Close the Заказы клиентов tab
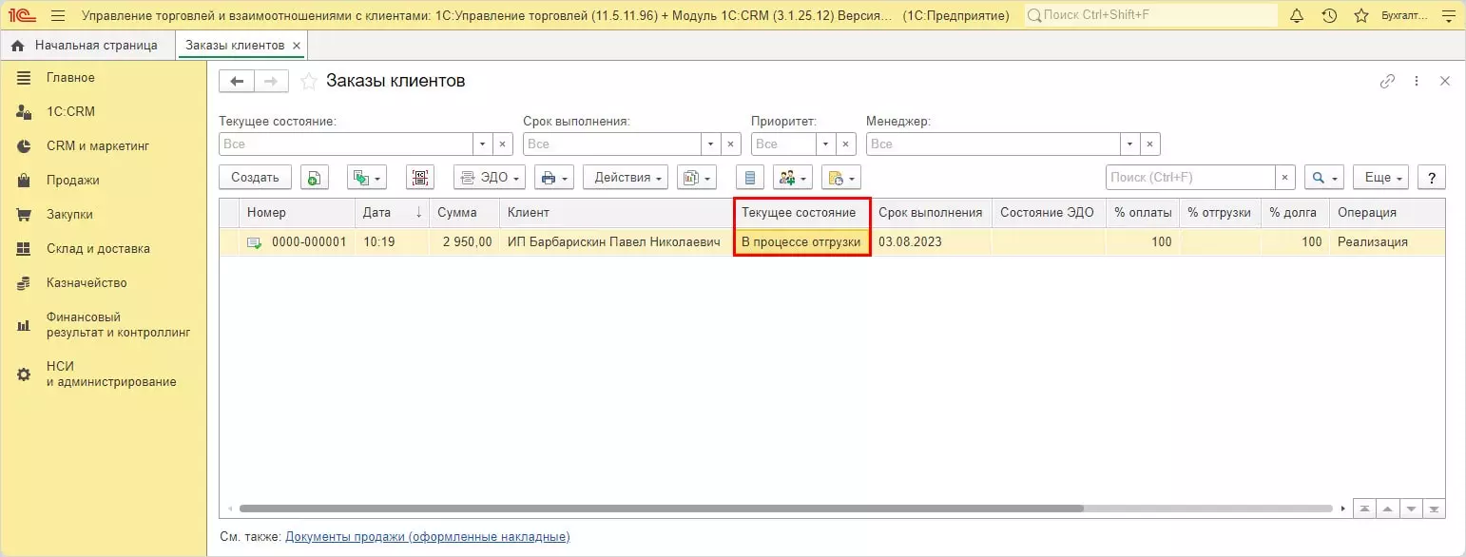Image resolution: width=1466 pixels, height=557 pixels. pos(297,46)
